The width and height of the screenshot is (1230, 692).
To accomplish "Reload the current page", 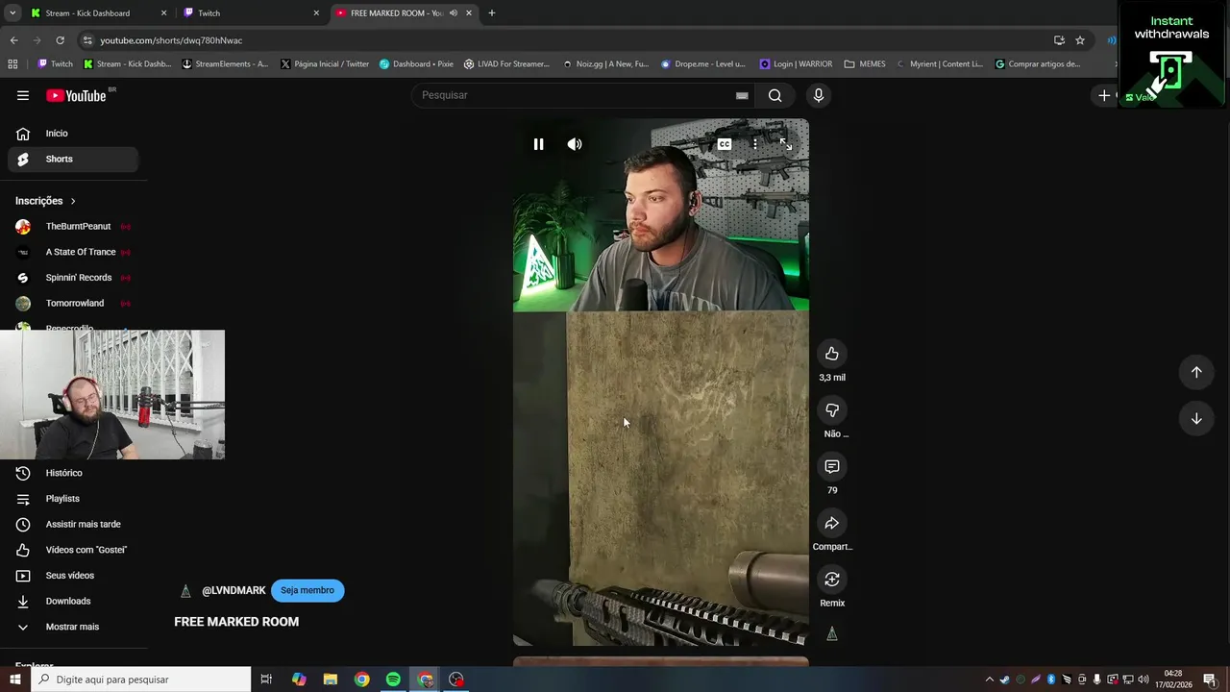I will [x=60, y=40].
